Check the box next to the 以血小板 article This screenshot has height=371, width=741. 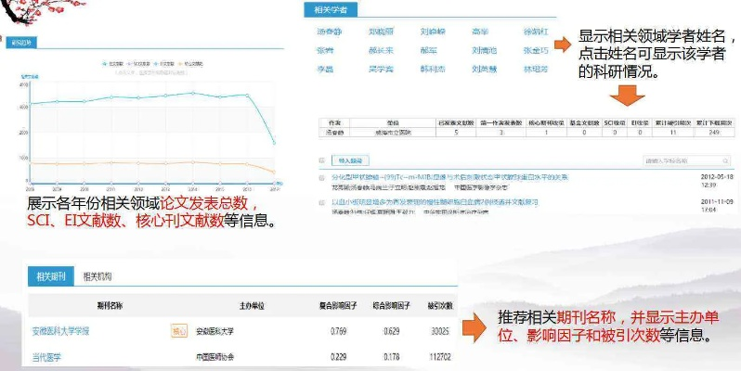click(322, 200)
